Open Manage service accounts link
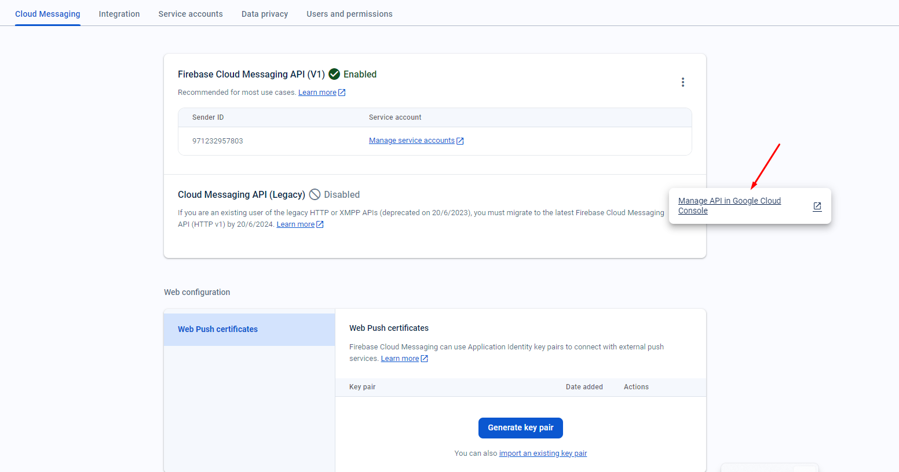Image resolution: width=899 pixels, height=472 pixels. coord(412,141)
